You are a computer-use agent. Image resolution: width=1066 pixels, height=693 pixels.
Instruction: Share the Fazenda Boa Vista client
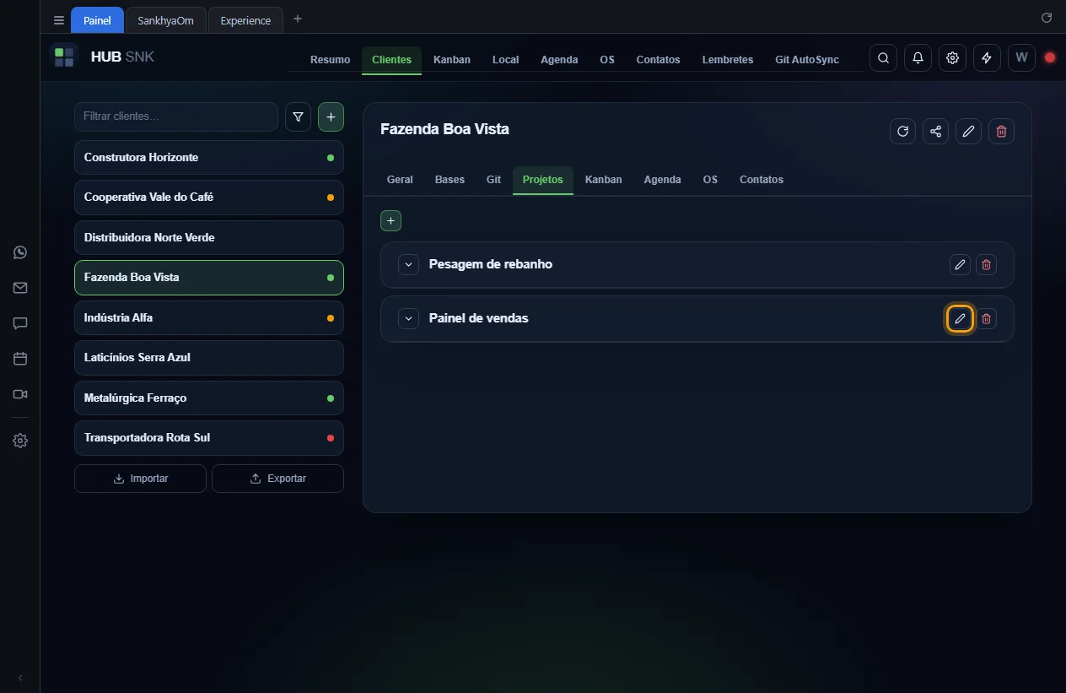(935, 131)
